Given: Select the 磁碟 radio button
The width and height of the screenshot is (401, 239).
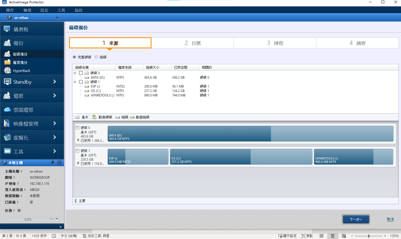Looking at the screenshot, I should point(96,57).
